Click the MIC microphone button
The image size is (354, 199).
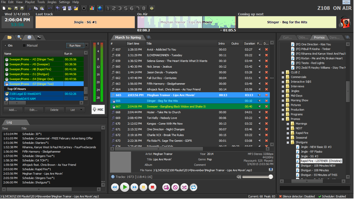98,110
